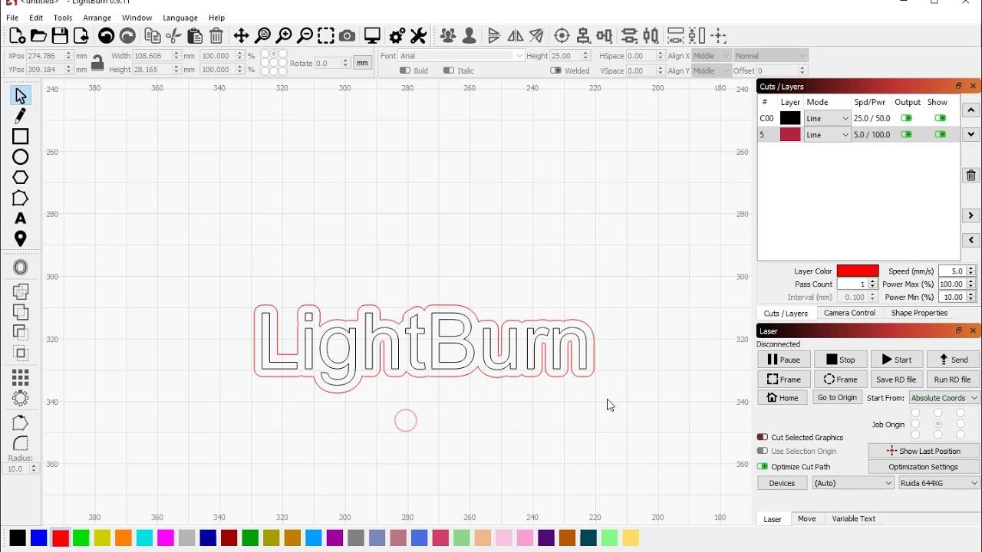Click the Height 25.00 font size field
Viewport: 982px width, 552px height.
click(x=566, y=55)
